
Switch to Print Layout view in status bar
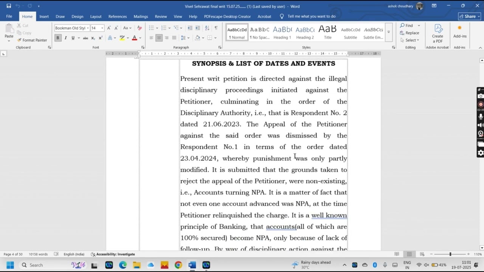[x=410, y=254]
